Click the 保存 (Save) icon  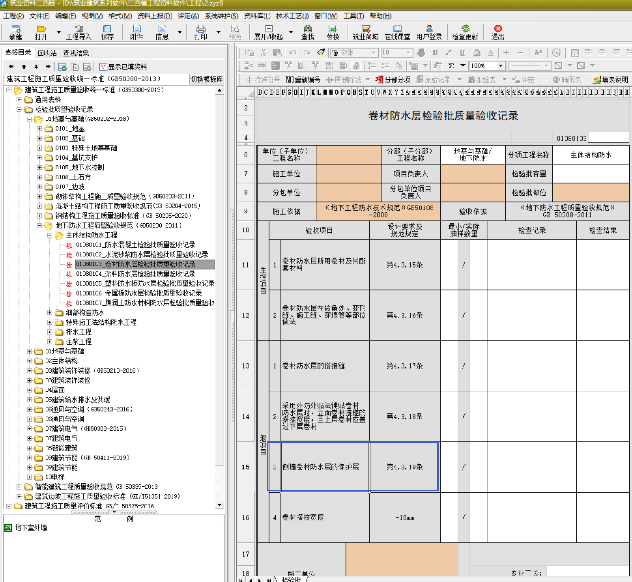tap(107, 32)
